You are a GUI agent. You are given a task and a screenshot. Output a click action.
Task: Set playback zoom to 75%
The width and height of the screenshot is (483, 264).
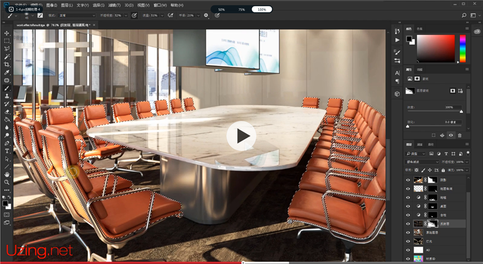[x=241, y=10]
